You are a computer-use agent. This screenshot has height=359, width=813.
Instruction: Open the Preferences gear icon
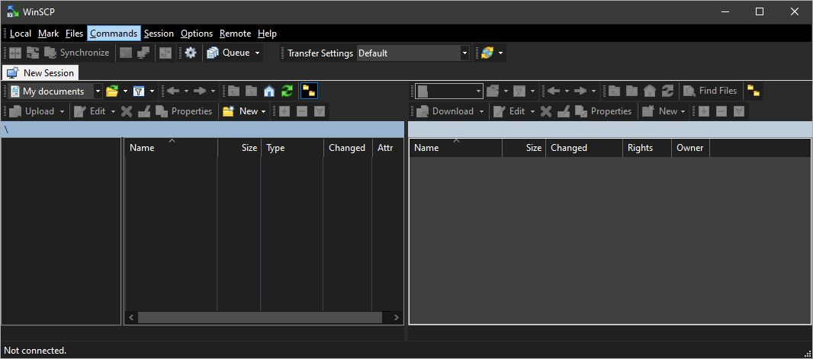click(191, 53)
